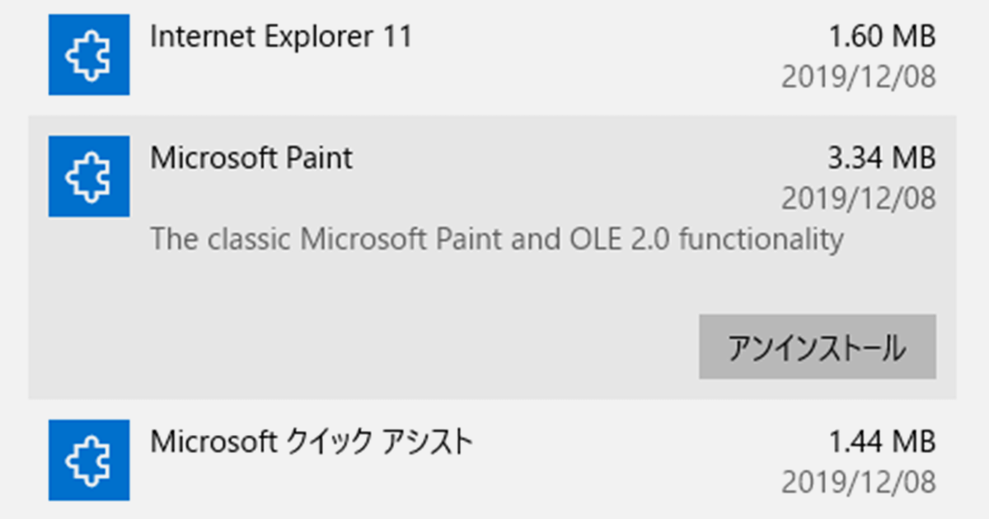Select the Internet Explorer 11 feature name
The height and width of the screenshot is (519, 989).
coord(281,36)
